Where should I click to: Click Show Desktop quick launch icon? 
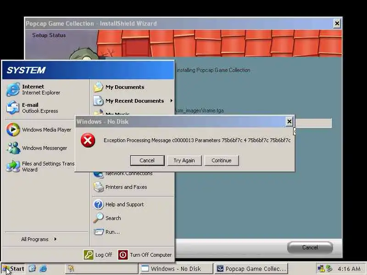(32, 268)
